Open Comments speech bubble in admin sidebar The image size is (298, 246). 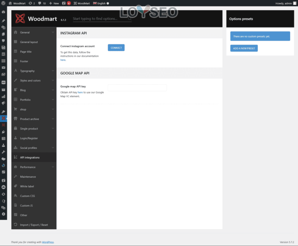click(3, 41)
